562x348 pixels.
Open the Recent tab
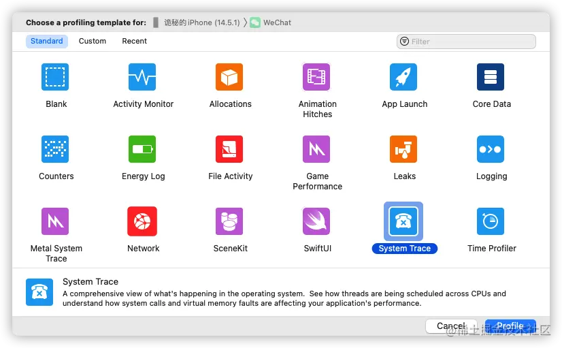(135, 42)
